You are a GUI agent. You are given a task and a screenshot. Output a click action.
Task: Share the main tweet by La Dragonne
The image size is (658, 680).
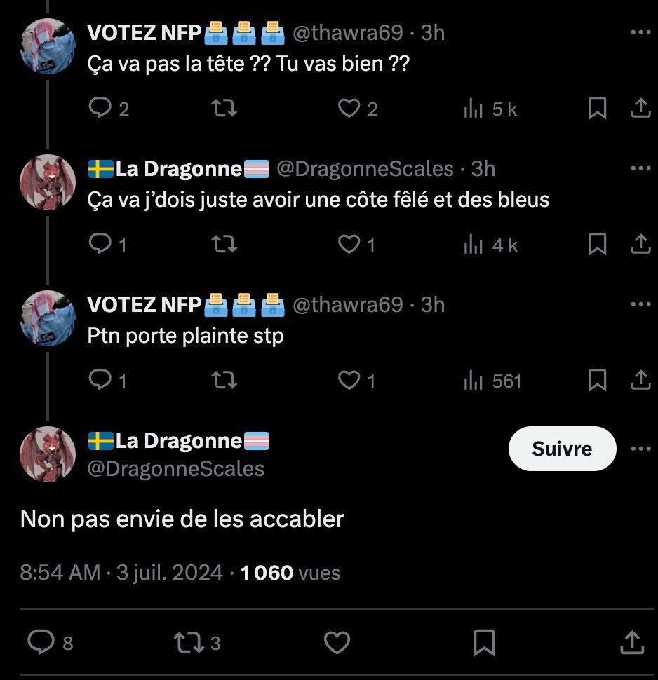[631, 641]
